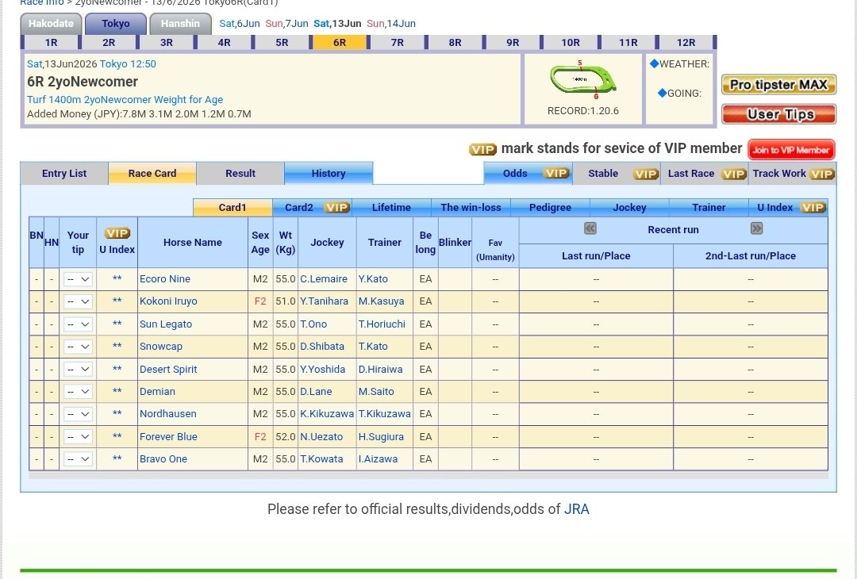Go to race 7R
The image size is (857, 579).
pos(398,43)
